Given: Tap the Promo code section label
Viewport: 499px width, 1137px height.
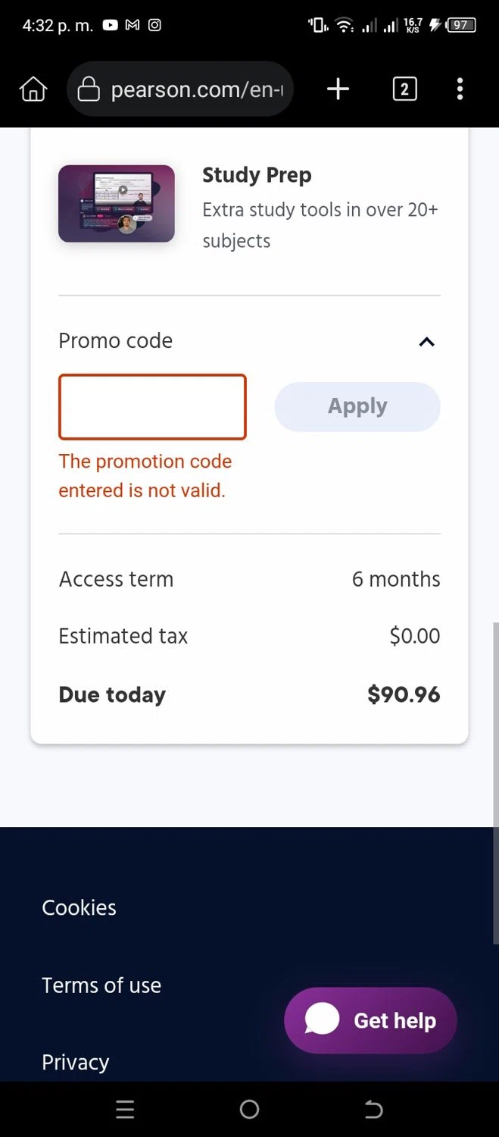Looking at the screenshot, I should coord(116,341).
